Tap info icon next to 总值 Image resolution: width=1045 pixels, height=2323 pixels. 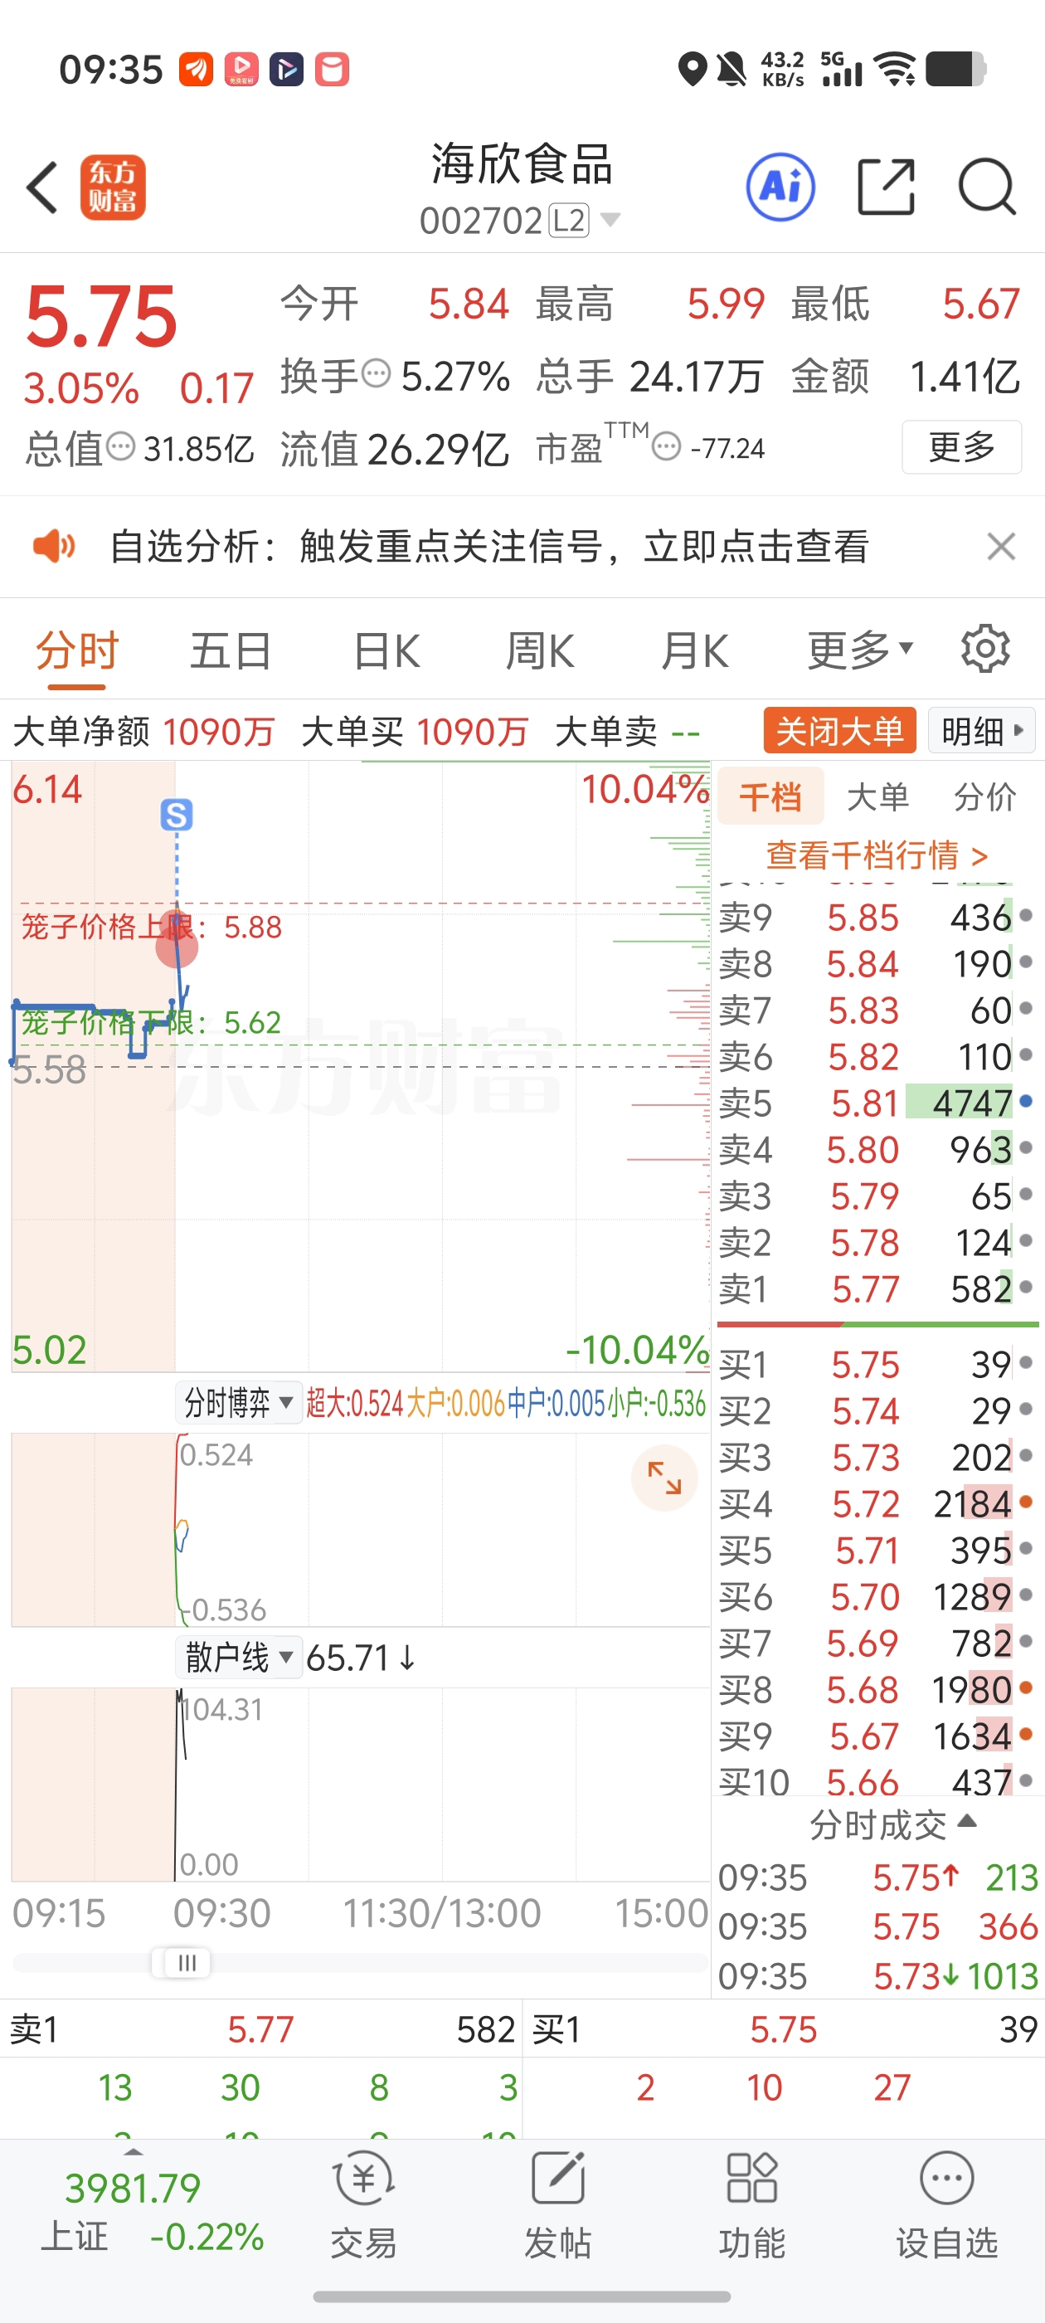(x=121, y=446)
